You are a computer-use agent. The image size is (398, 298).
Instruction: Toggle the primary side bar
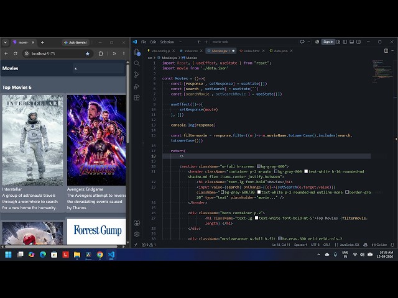pyautogui.click(x=345, y=42)
